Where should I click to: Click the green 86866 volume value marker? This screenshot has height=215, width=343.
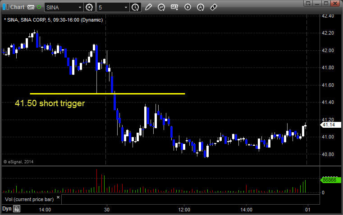tap(330, 180)
